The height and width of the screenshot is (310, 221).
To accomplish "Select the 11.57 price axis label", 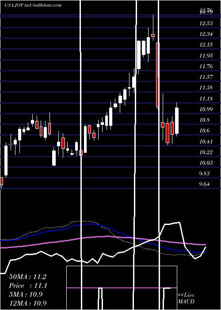I will coord(206,77).
